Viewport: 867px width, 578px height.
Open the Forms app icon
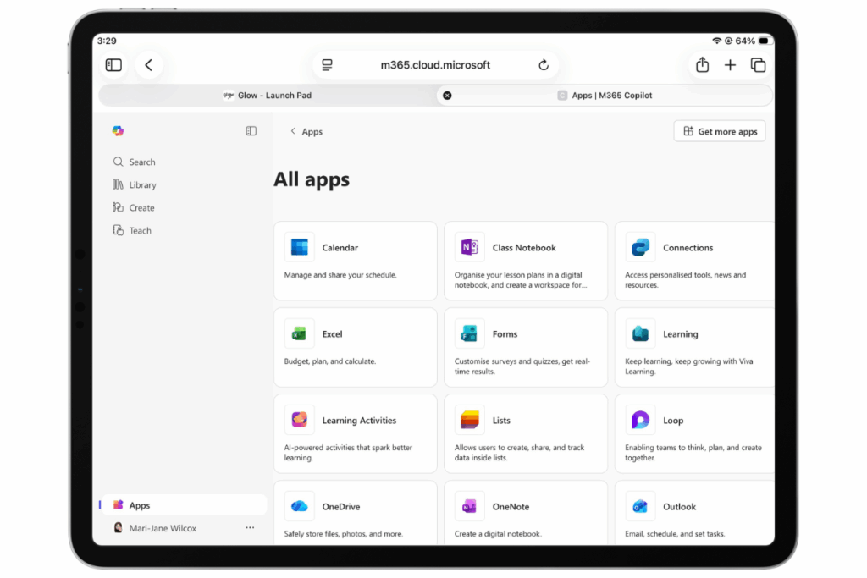[469, 334]
